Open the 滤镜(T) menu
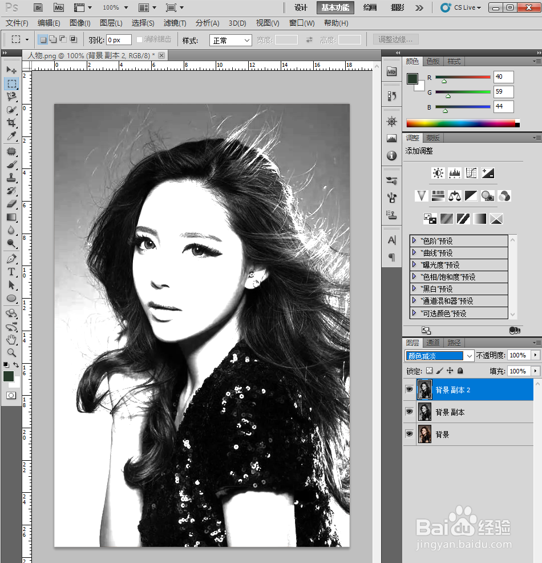This screenshot has width=542, height=563. point(175,23)
